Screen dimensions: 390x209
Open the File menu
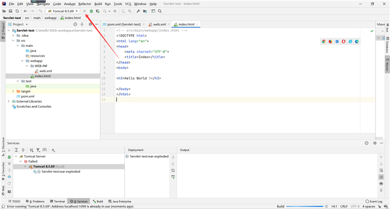tap(11, 4)
